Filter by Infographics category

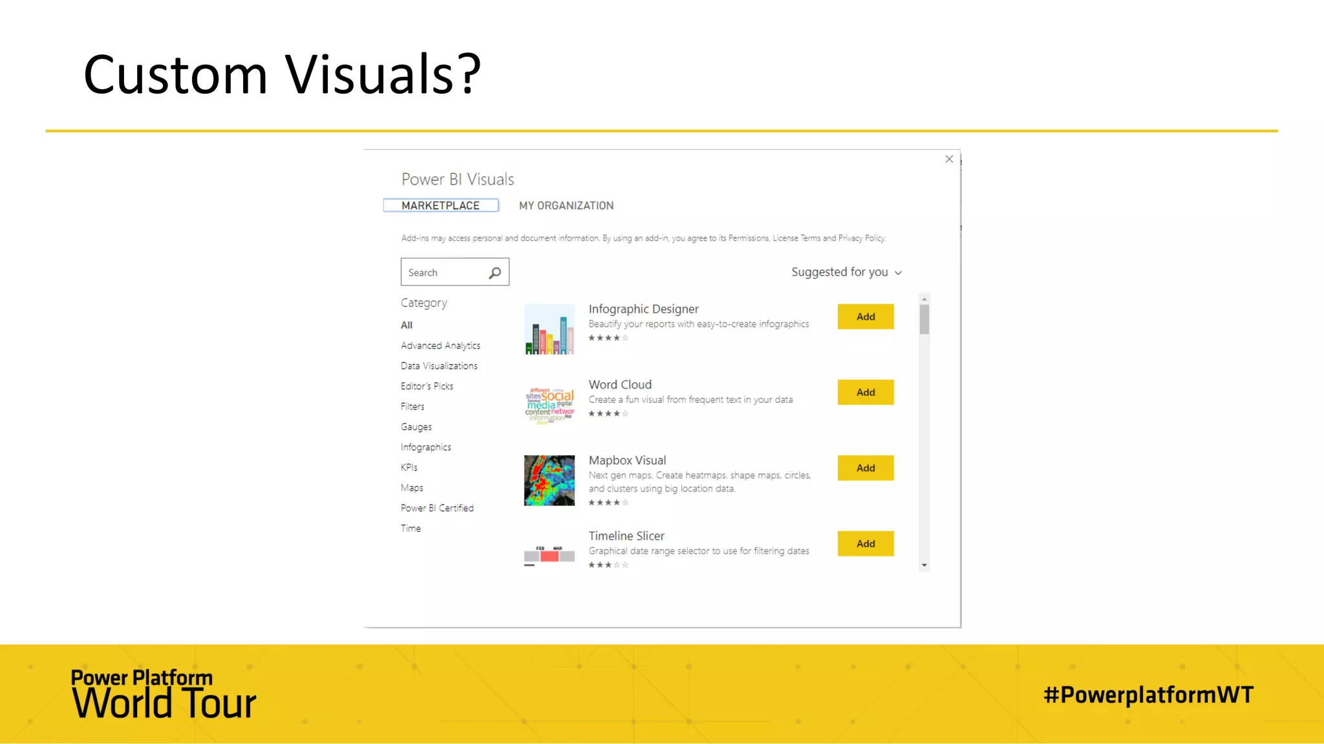(x=425, y=447)
